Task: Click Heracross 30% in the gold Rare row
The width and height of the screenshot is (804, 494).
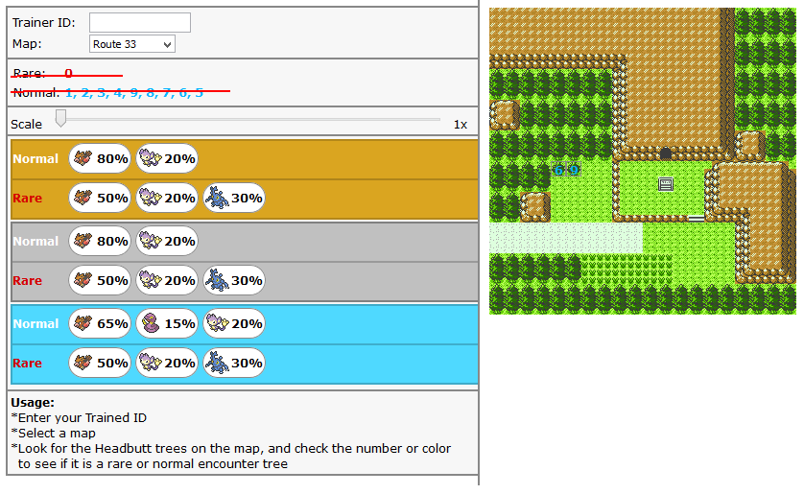Action: 233,199
